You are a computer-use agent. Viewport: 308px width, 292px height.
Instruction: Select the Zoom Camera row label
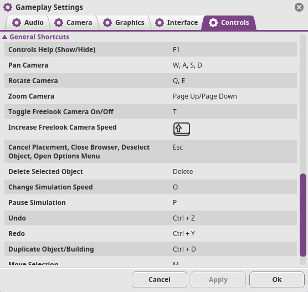pos(31,96)
